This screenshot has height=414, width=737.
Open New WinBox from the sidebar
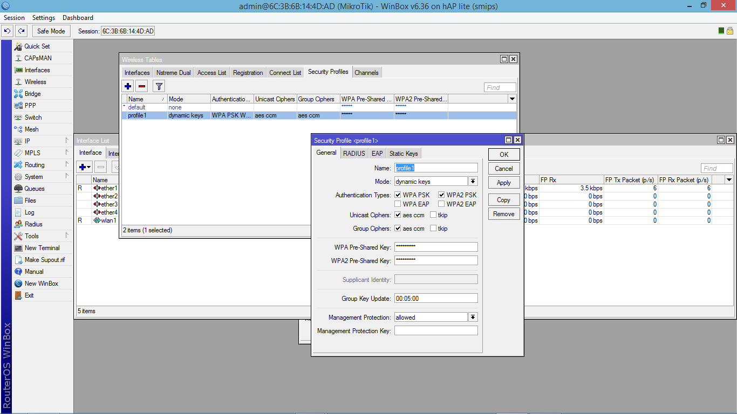click(41, 284)
